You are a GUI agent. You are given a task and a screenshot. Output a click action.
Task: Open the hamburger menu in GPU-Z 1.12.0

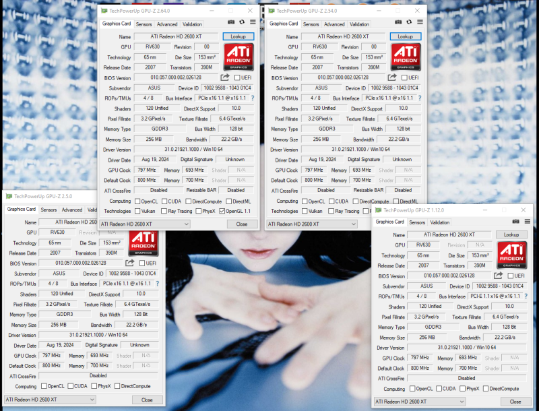[x=528, y=222]
